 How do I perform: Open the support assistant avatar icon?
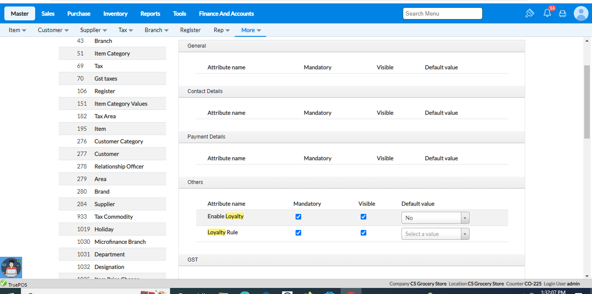11,268
